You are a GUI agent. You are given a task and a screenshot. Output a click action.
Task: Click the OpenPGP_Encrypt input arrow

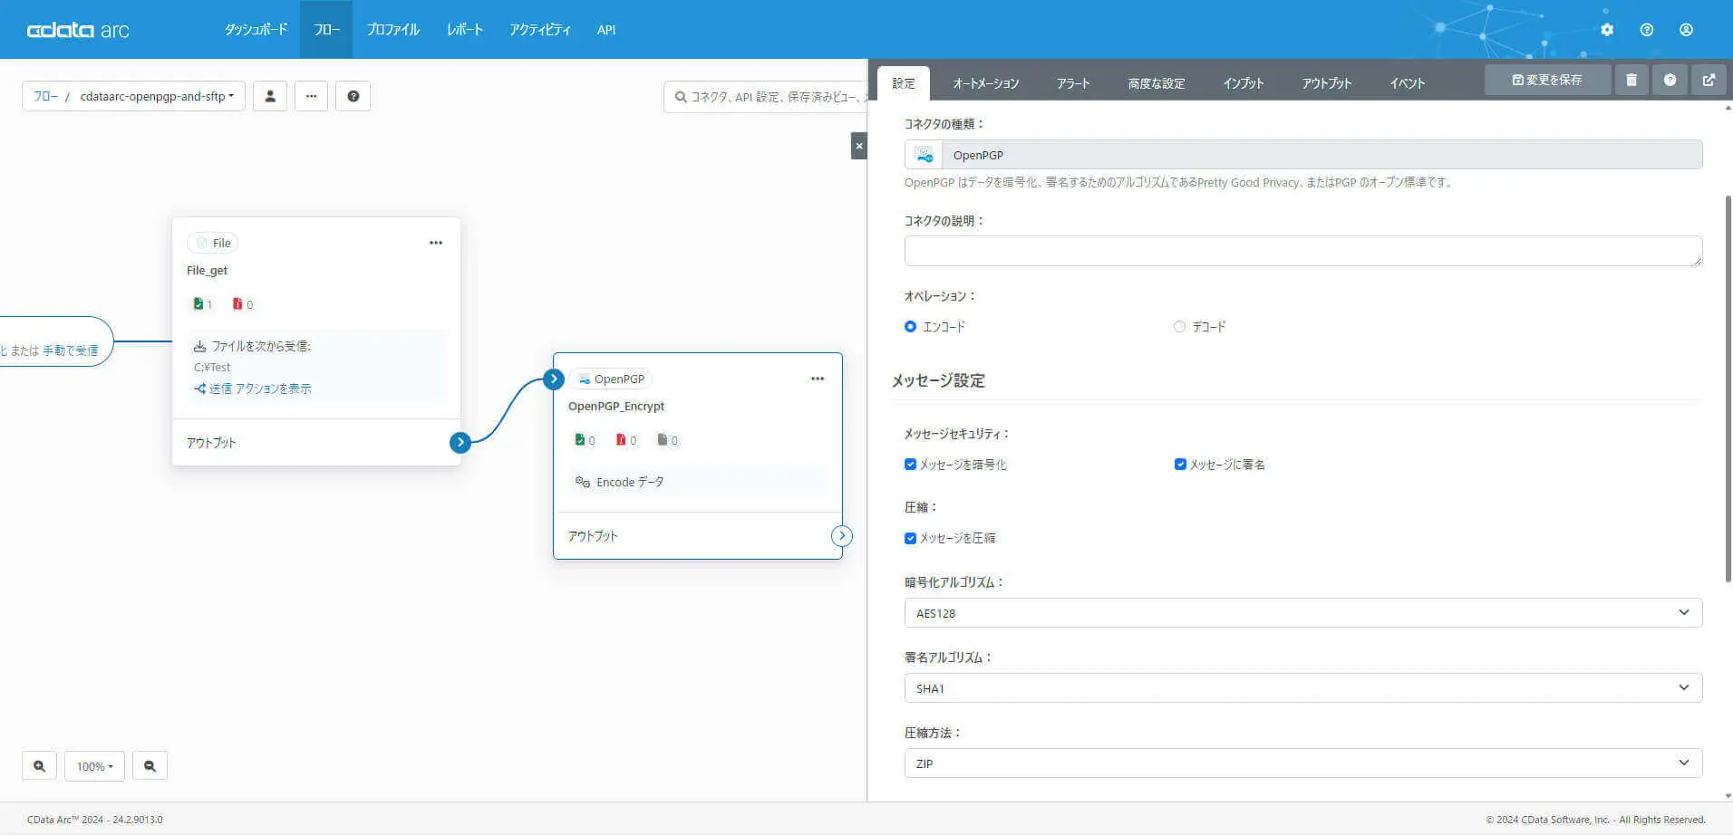coord(554,379)
